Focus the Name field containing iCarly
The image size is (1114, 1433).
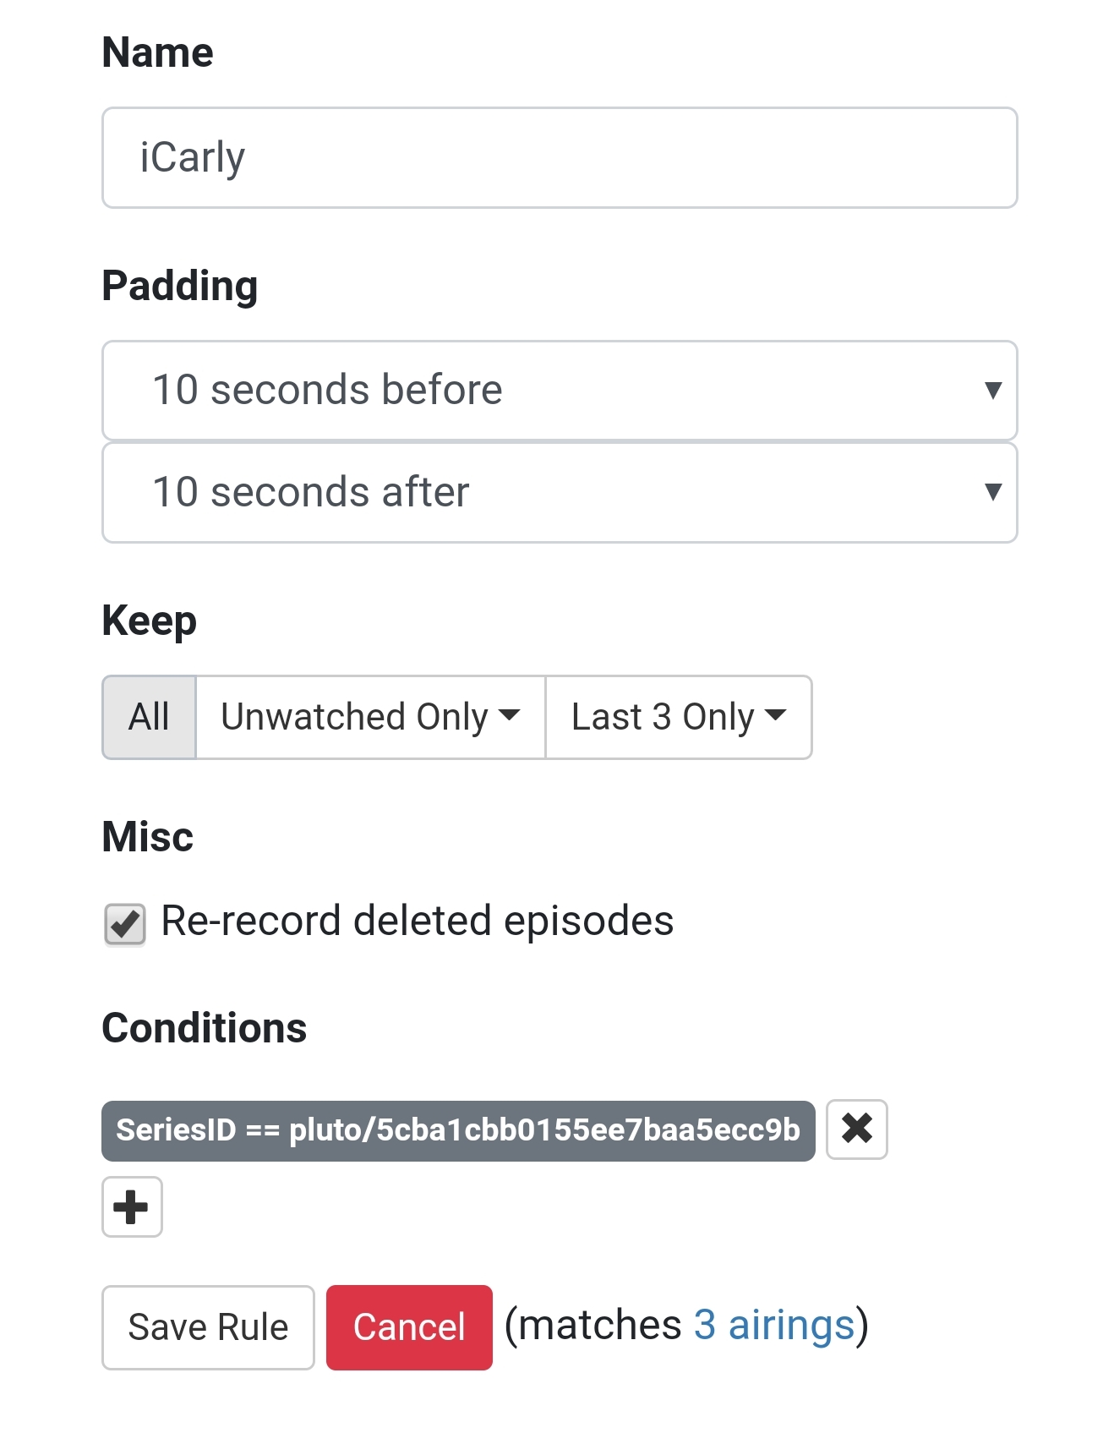tap(559, 158)
